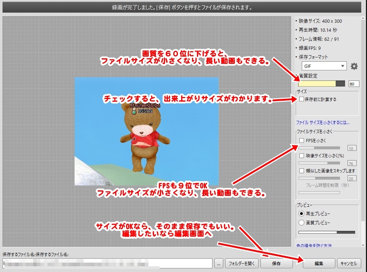Click the save file name input field

click(x=107, y=263)
